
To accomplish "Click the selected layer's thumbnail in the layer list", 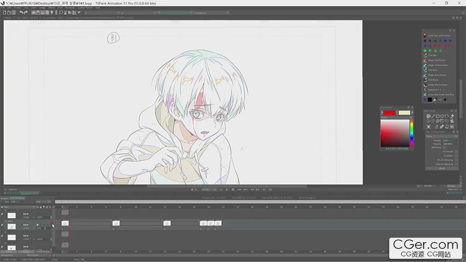I will click(x=12, y=227).
